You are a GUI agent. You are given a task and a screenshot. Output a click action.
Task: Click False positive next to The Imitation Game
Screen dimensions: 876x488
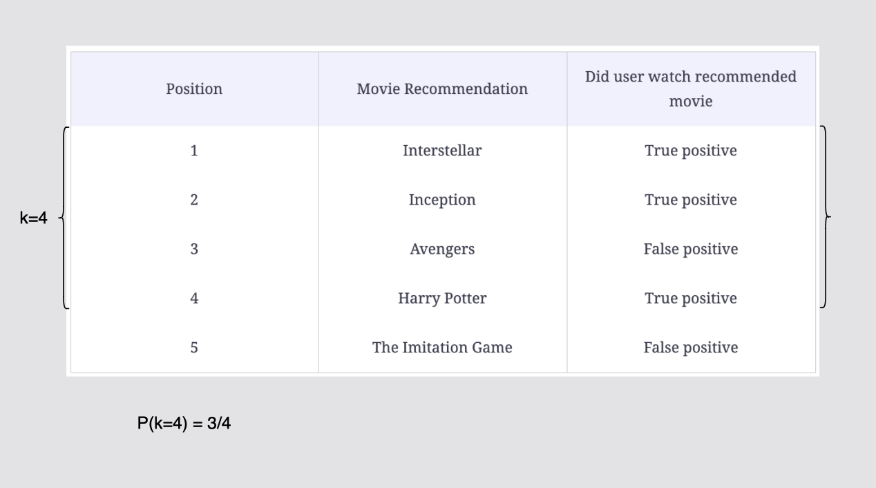point(691,347)
